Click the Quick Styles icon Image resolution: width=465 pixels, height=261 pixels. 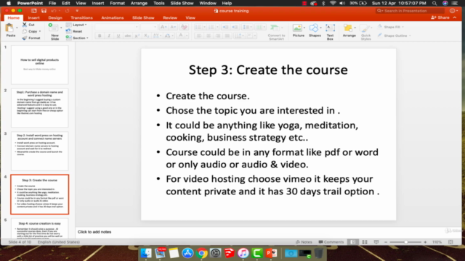point(365,28)
